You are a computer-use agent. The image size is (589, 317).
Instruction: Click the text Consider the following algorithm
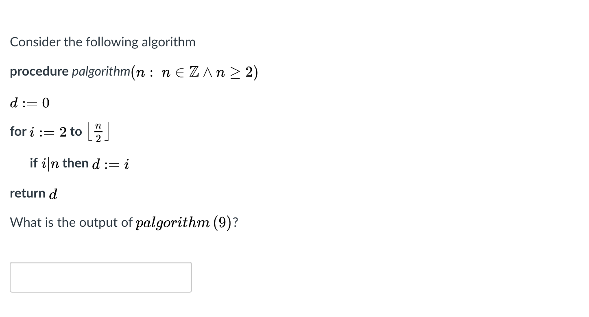[102, 41]
